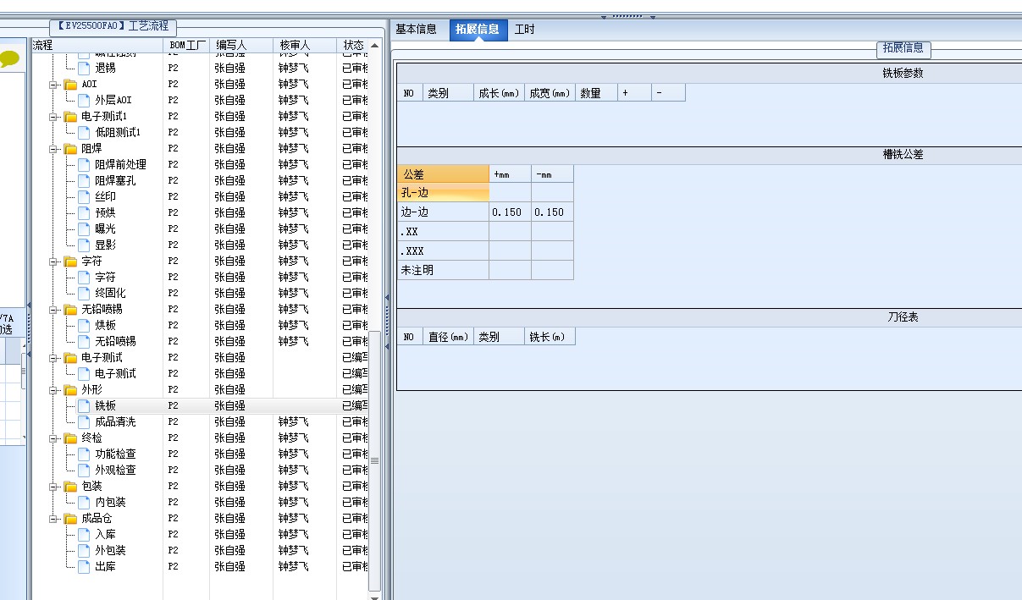Image resolution: width=1022 pixels, height=600 pixels.
Task: Collapse the 电子测试1 folder node
Action: (54, 116)
